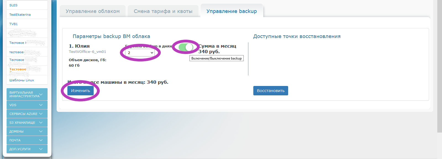
Task: Expand the Виртуальная инфраструктура chevron
Action: point(41,95)
